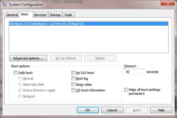Check Make all boot settings permanent
The height and width of the screenshot is (118, 177).
(126, 90)
